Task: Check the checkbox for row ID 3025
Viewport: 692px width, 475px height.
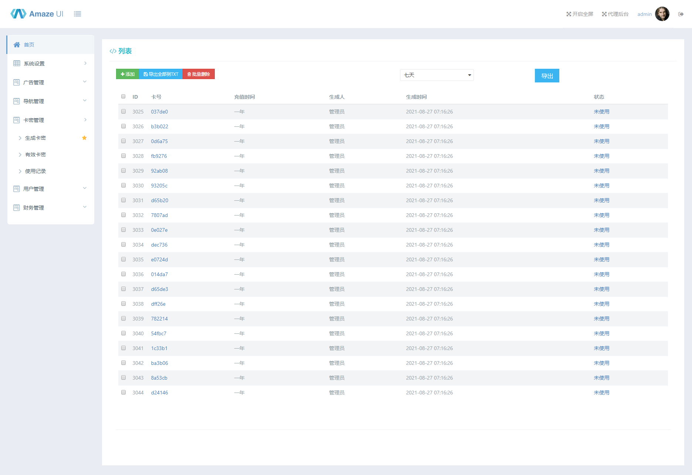Action: [x=123, y=111]
